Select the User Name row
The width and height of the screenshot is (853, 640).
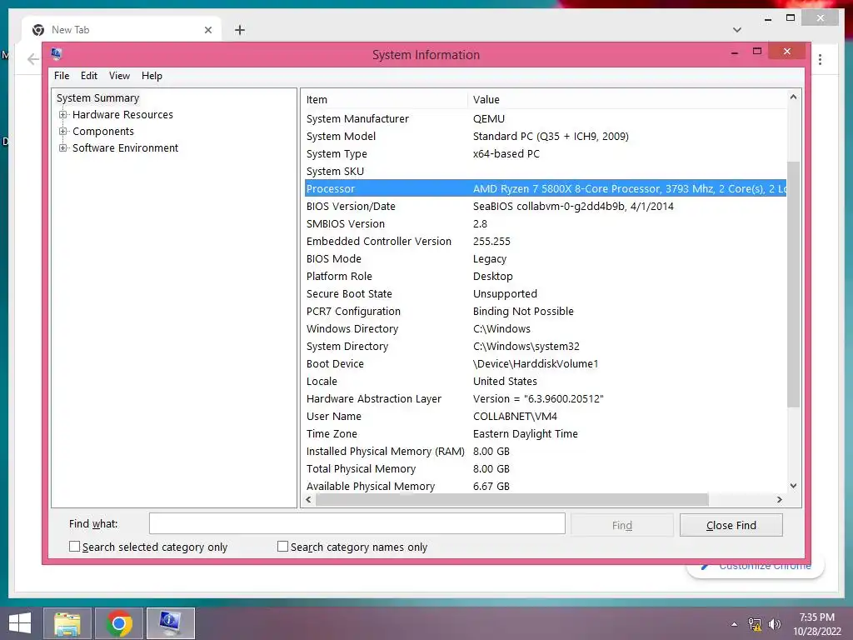pyautogui.click(x=545, y=416)
